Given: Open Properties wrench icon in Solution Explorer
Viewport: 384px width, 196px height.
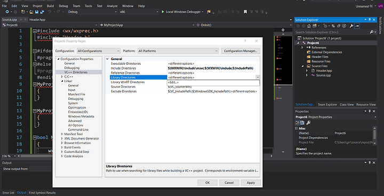Looking at the screenshot, I should [x=351, y=26].
